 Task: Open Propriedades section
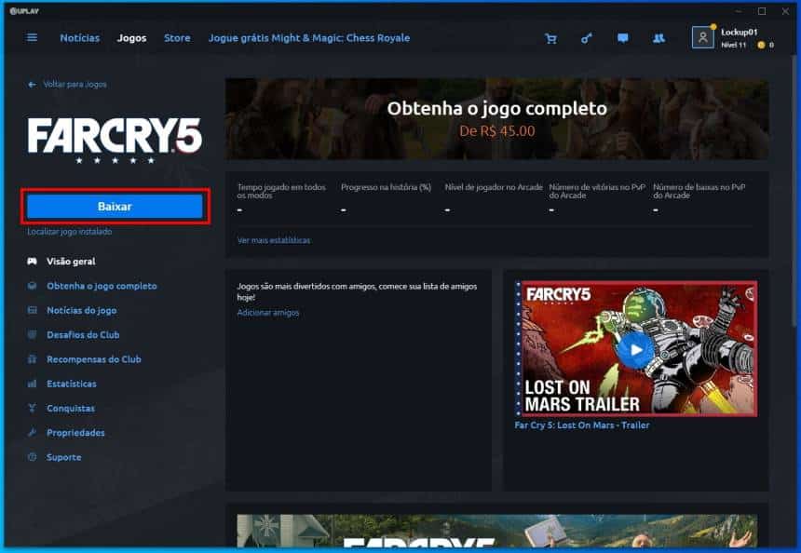point(75,433)
